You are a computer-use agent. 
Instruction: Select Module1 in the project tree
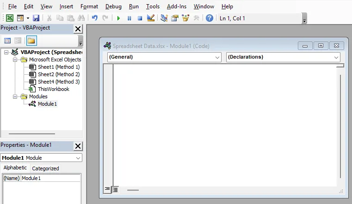click(x=47, y=104)
